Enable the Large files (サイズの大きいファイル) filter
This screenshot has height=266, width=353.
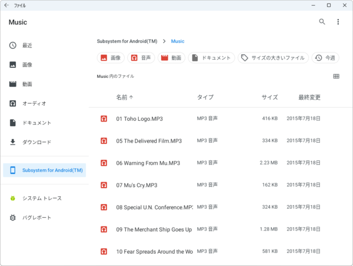click(x=273, y=58)
